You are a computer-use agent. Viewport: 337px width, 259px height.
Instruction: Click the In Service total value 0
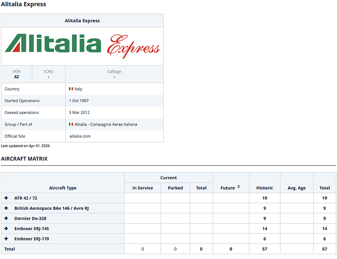pyautogui.click(x=143, y=249)
